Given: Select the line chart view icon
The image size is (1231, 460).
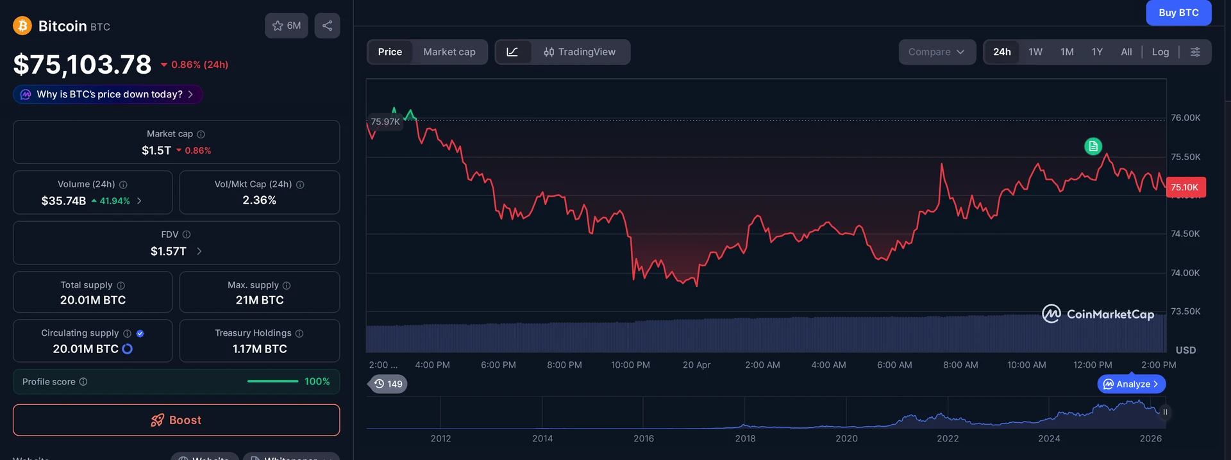Looking at the screenshot, I should tap(512, 52).
